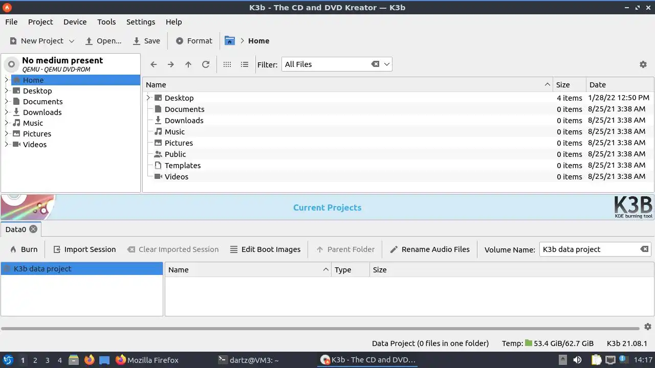Open capacity bar settings gear icon
The height and width of the screenshot is (368, 655).
click(647, 327)
